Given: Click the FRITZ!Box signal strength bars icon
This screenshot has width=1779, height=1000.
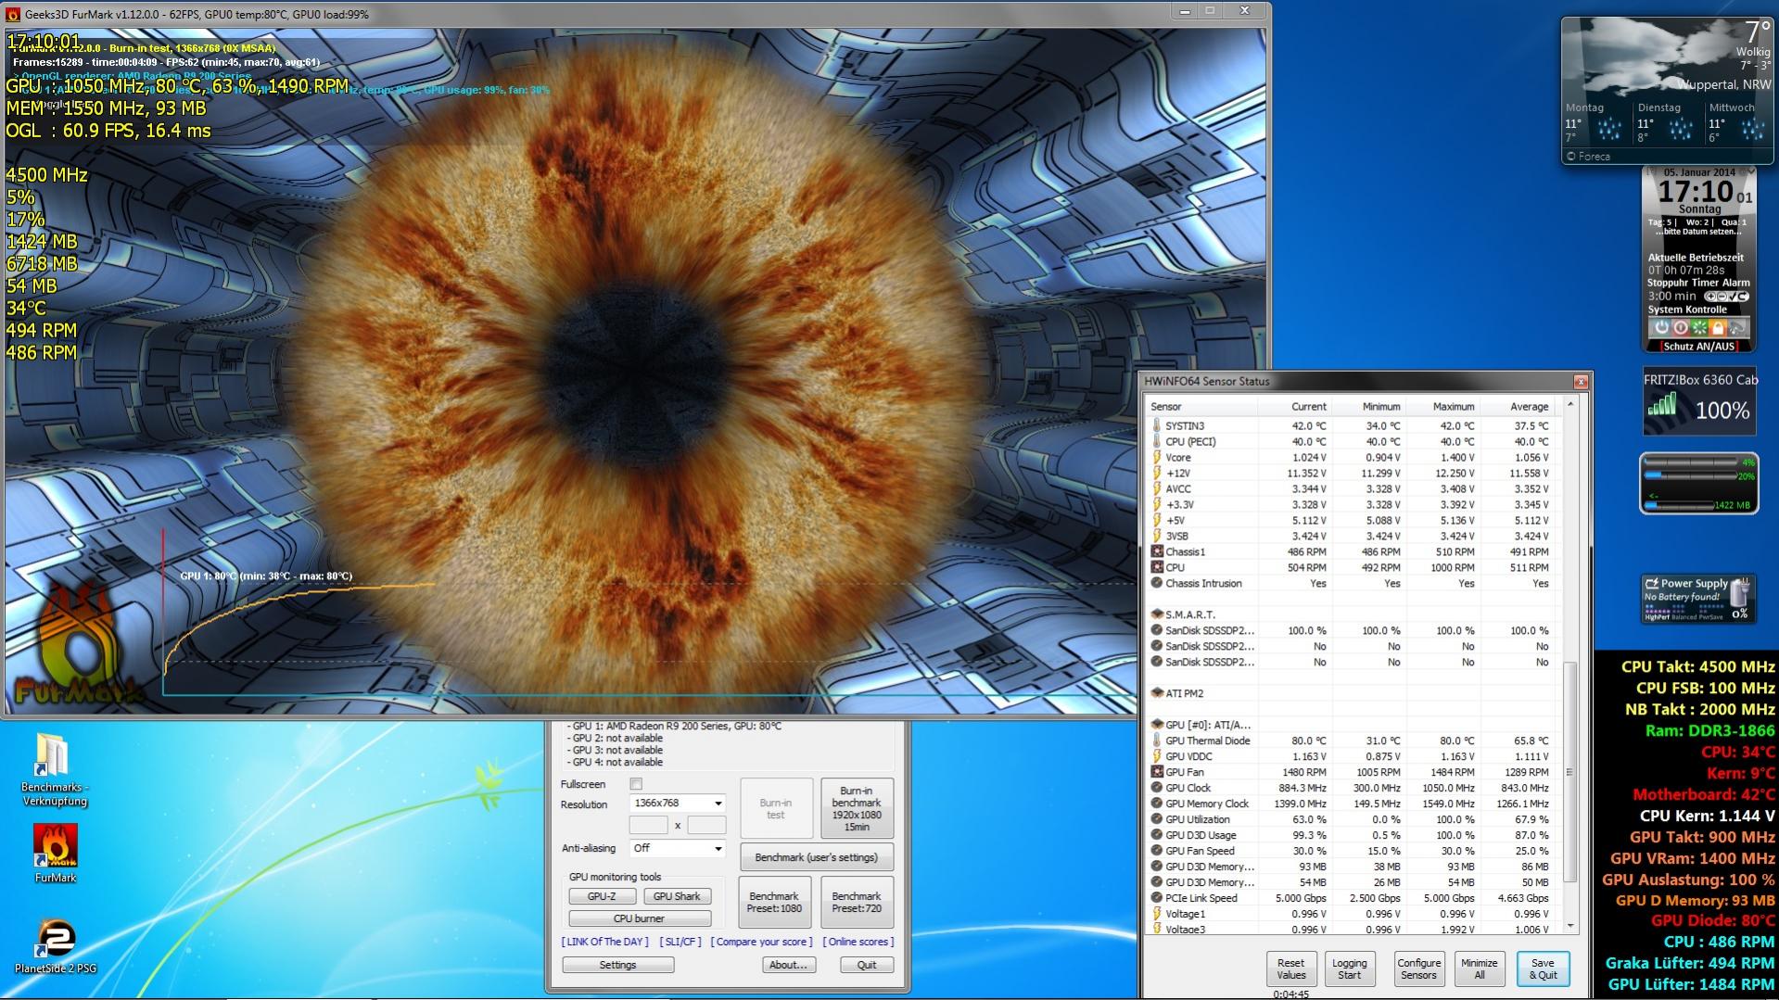Looking at the screenshot, I should (x=1663, y=405).
